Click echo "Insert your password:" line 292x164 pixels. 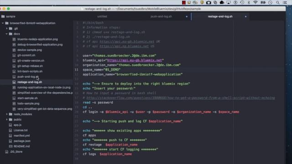point(109,88)
